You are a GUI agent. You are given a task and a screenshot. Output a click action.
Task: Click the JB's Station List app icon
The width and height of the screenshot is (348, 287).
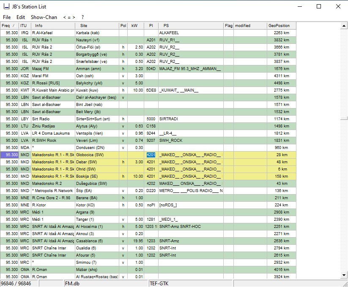(x=6, y=7)
